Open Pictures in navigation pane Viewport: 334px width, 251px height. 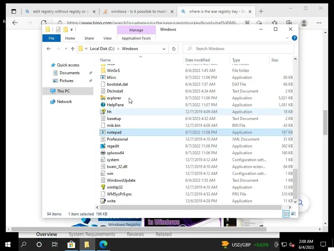click(x=67, y=81)
